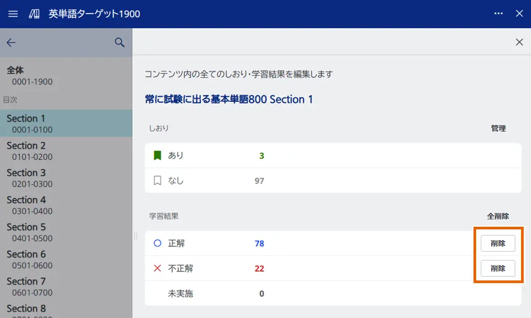The image size is (531, 318).
Task: Click 全削除 to delete all results
Action: click(x=499, y=215)
